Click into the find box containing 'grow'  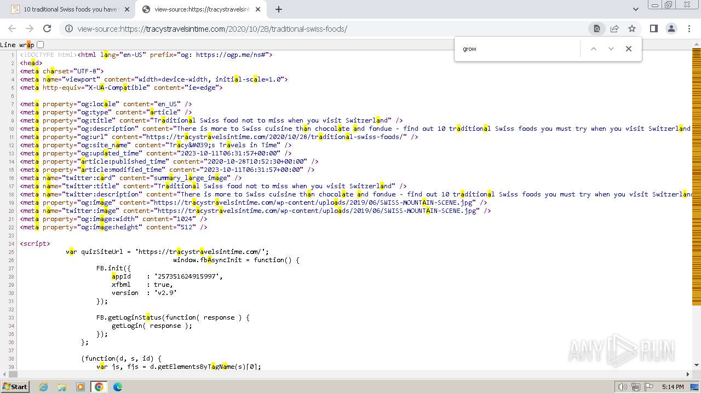(x=518, y=49)
